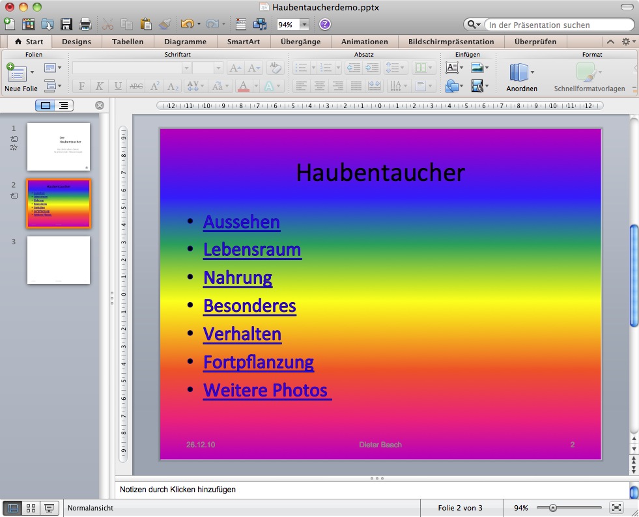
Task: Click the Weitere Photos link
Action: click(x=266, y=390)
